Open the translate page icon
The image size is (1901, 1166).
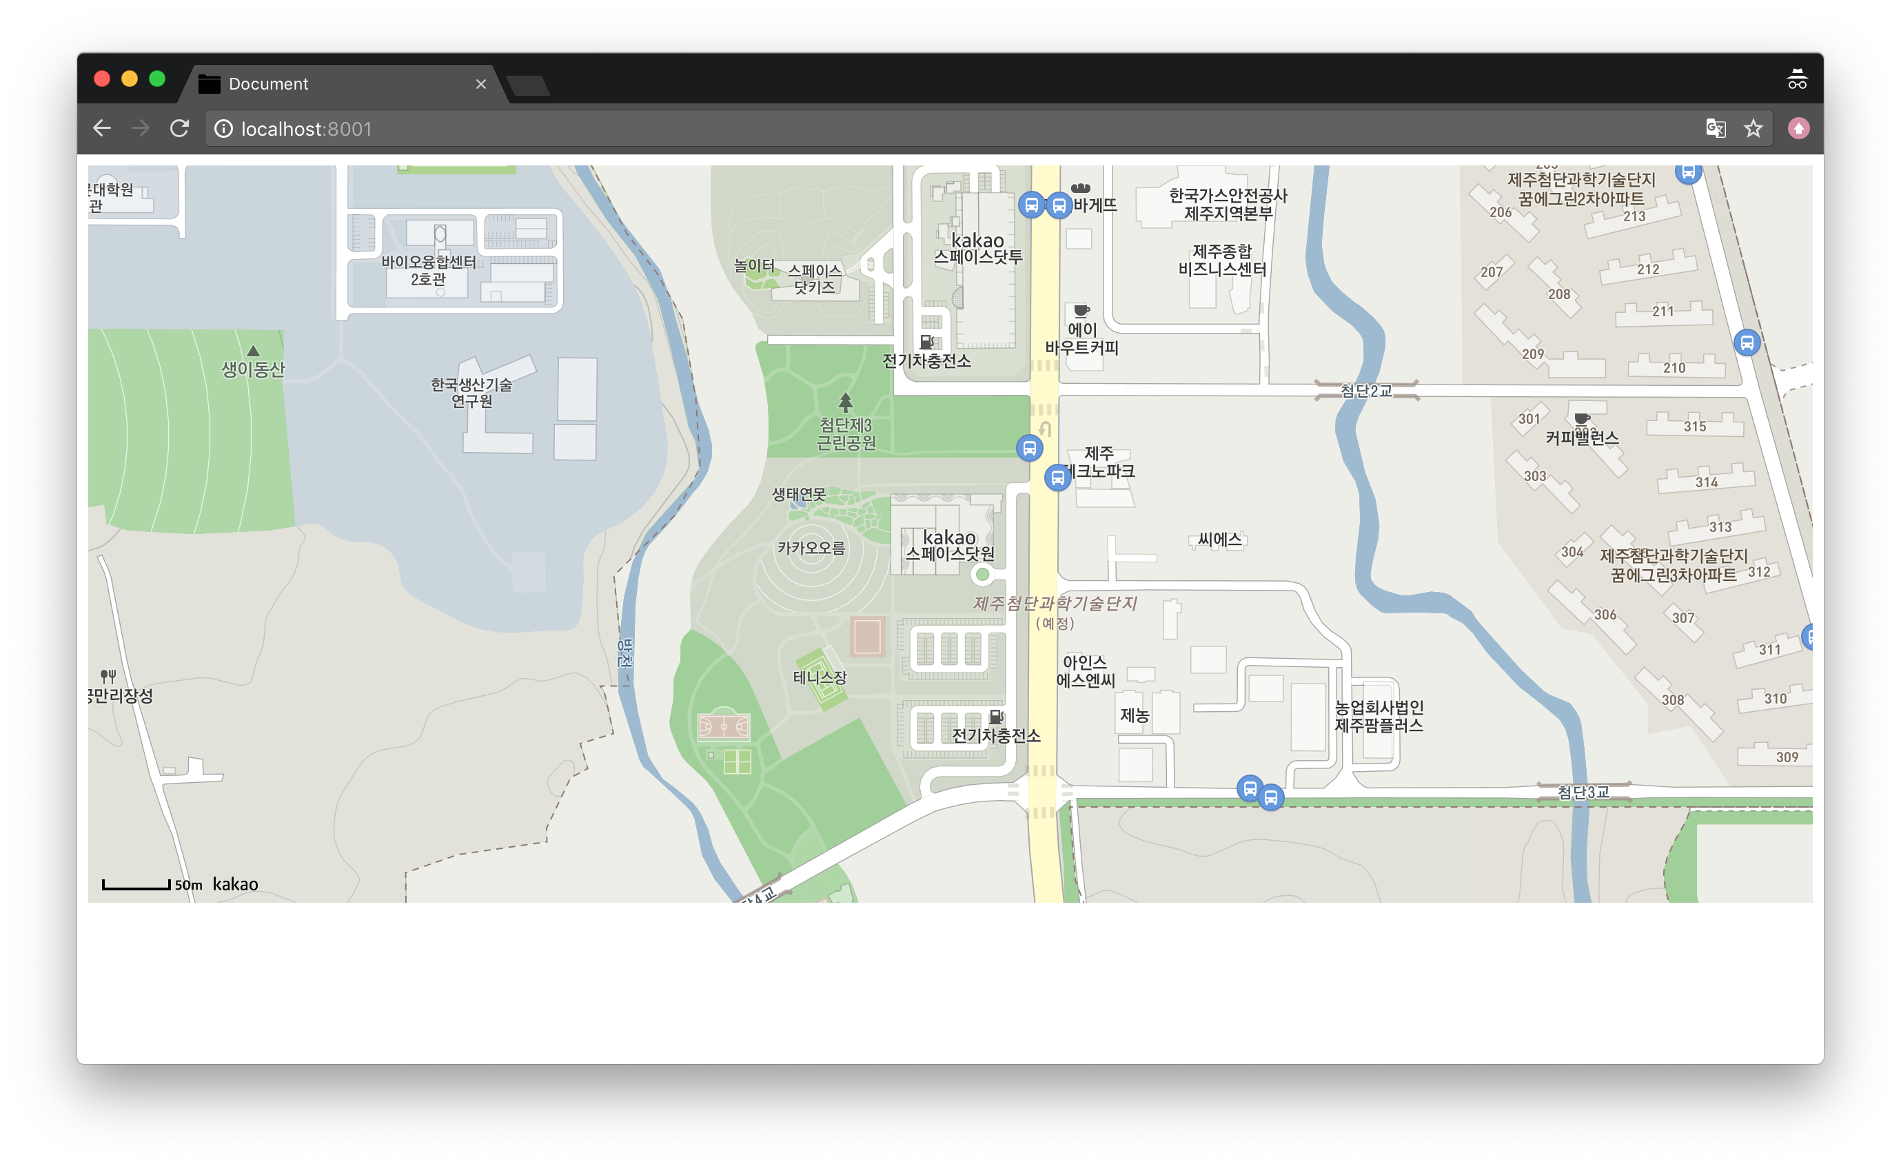click(x=1716, y=128)
